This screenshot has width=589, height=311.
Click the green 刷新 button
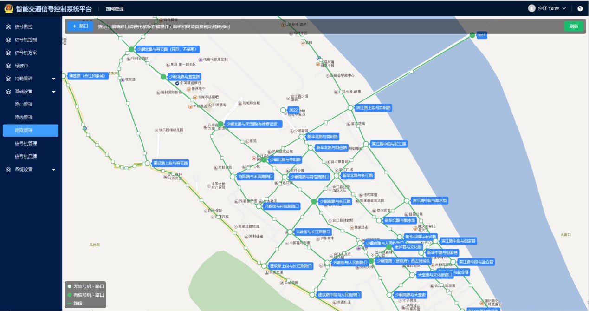tap(574, 26)
